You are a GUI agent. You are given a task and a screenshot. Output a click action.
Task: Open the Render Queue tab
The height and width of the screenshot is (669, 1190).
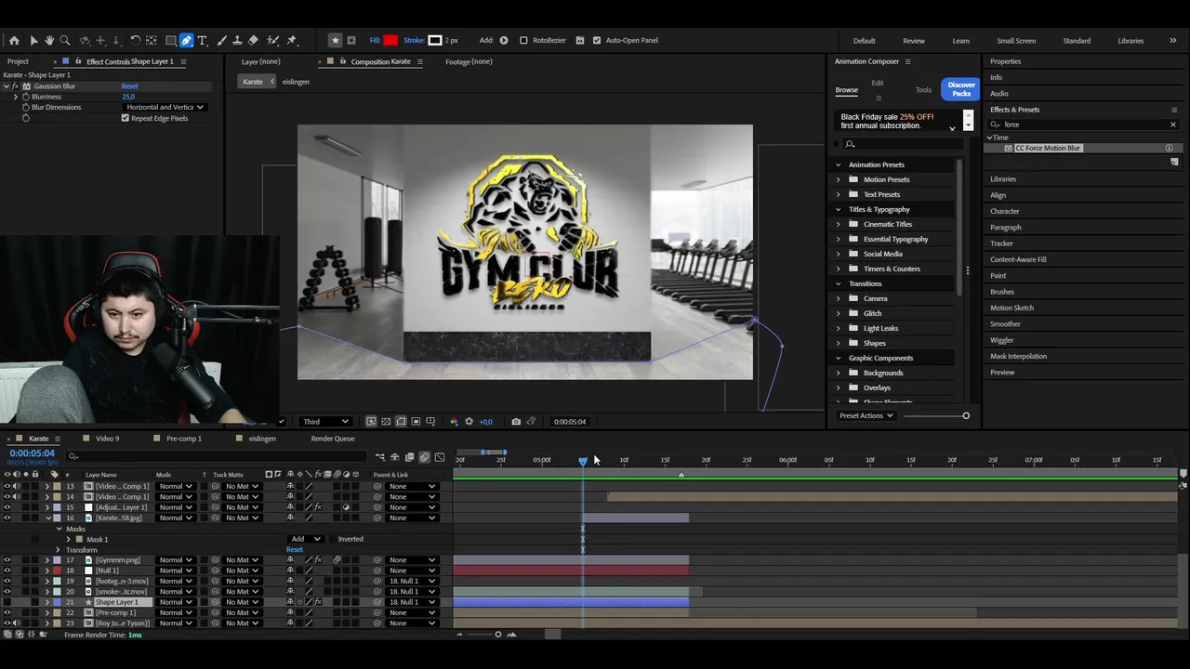(333, 439)
